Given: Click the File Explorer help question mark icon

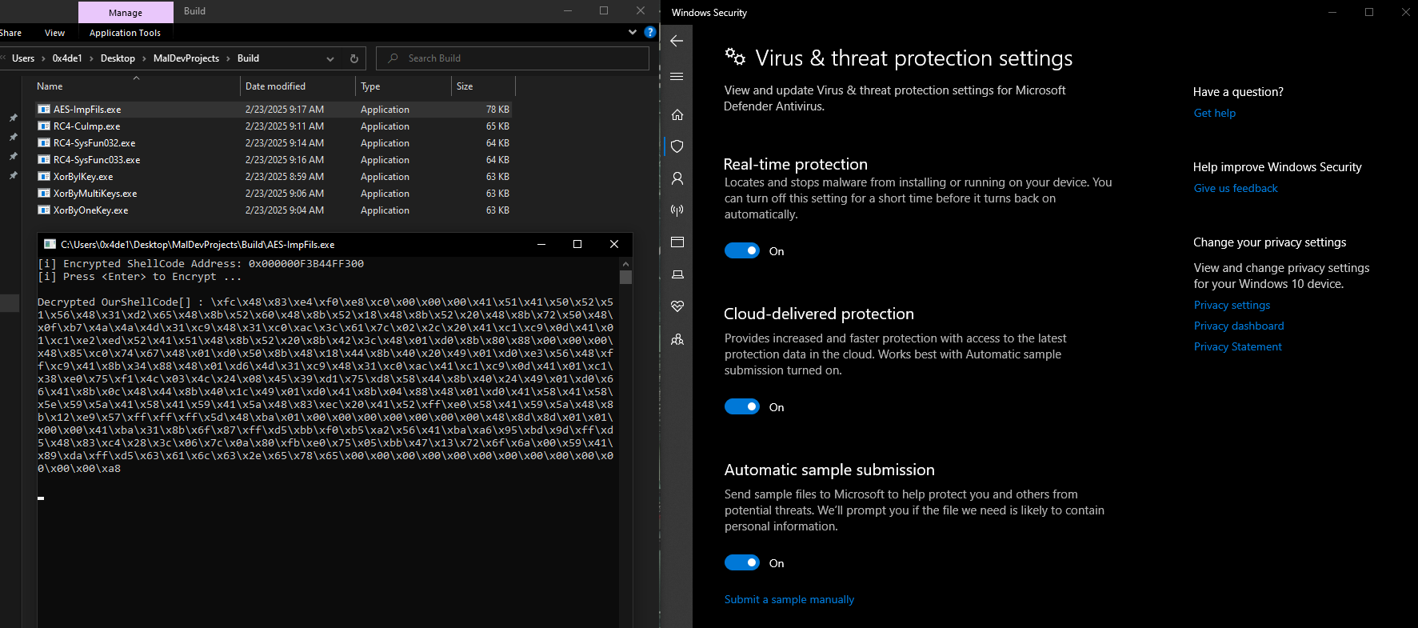Looking at the screenshot, I should 650,32.
